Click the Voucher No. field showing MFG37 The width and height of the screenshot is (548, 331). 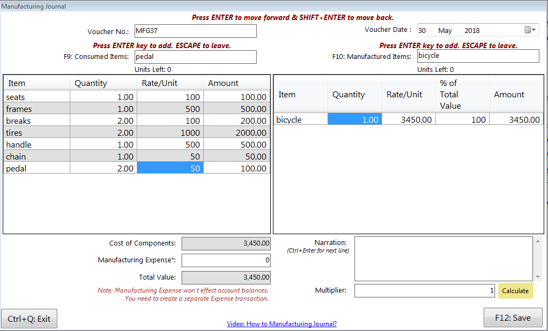195,31
